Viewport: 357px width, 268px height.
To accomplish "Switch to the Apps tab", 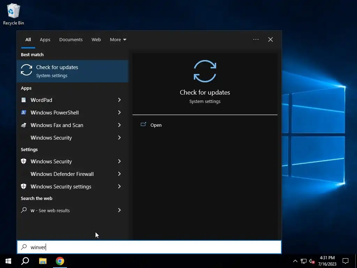I will pos(45,39).
